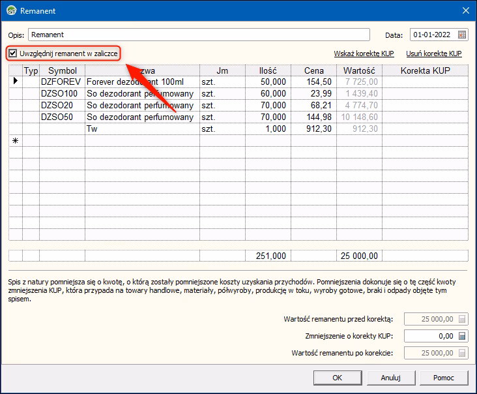Screen dimensions: 477x394
Task: Open calculator for Zmniejszenie o korekty KUP
Action: pos(462,336)
